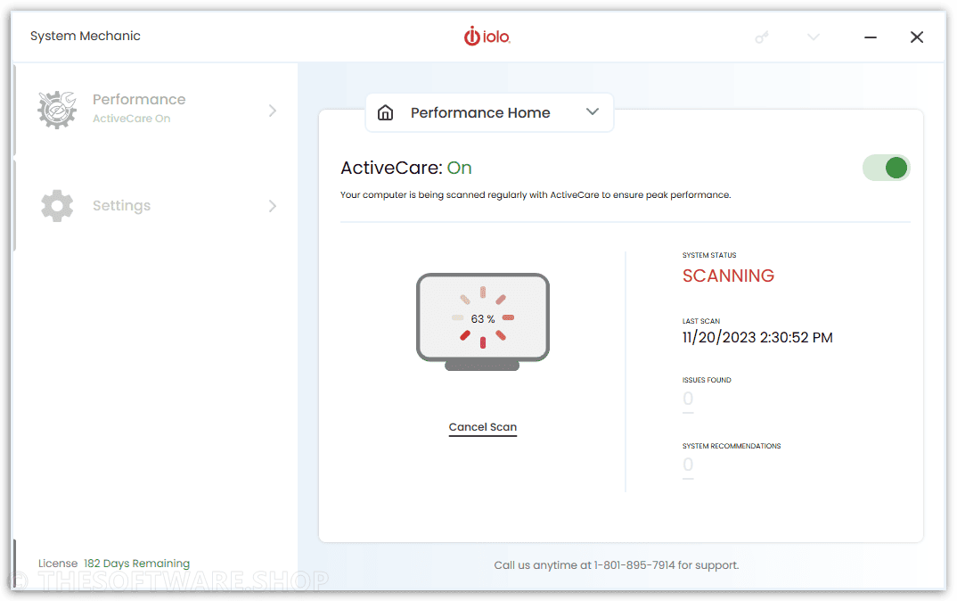The height and width of the screenshot is (601, 957).
Task: Click the home icon beside Performance Home
Action: coord(385,112)
